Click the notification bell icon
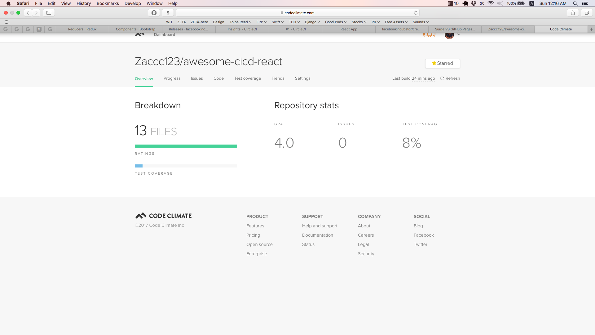Viewport: 595px width, 335px height. [429, 34]
